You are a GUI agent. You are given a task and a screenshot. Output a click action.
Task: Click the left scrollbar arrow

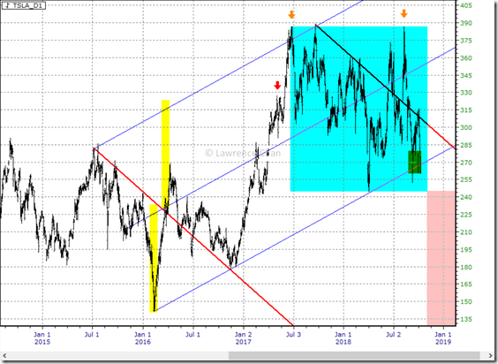(4, 355)
